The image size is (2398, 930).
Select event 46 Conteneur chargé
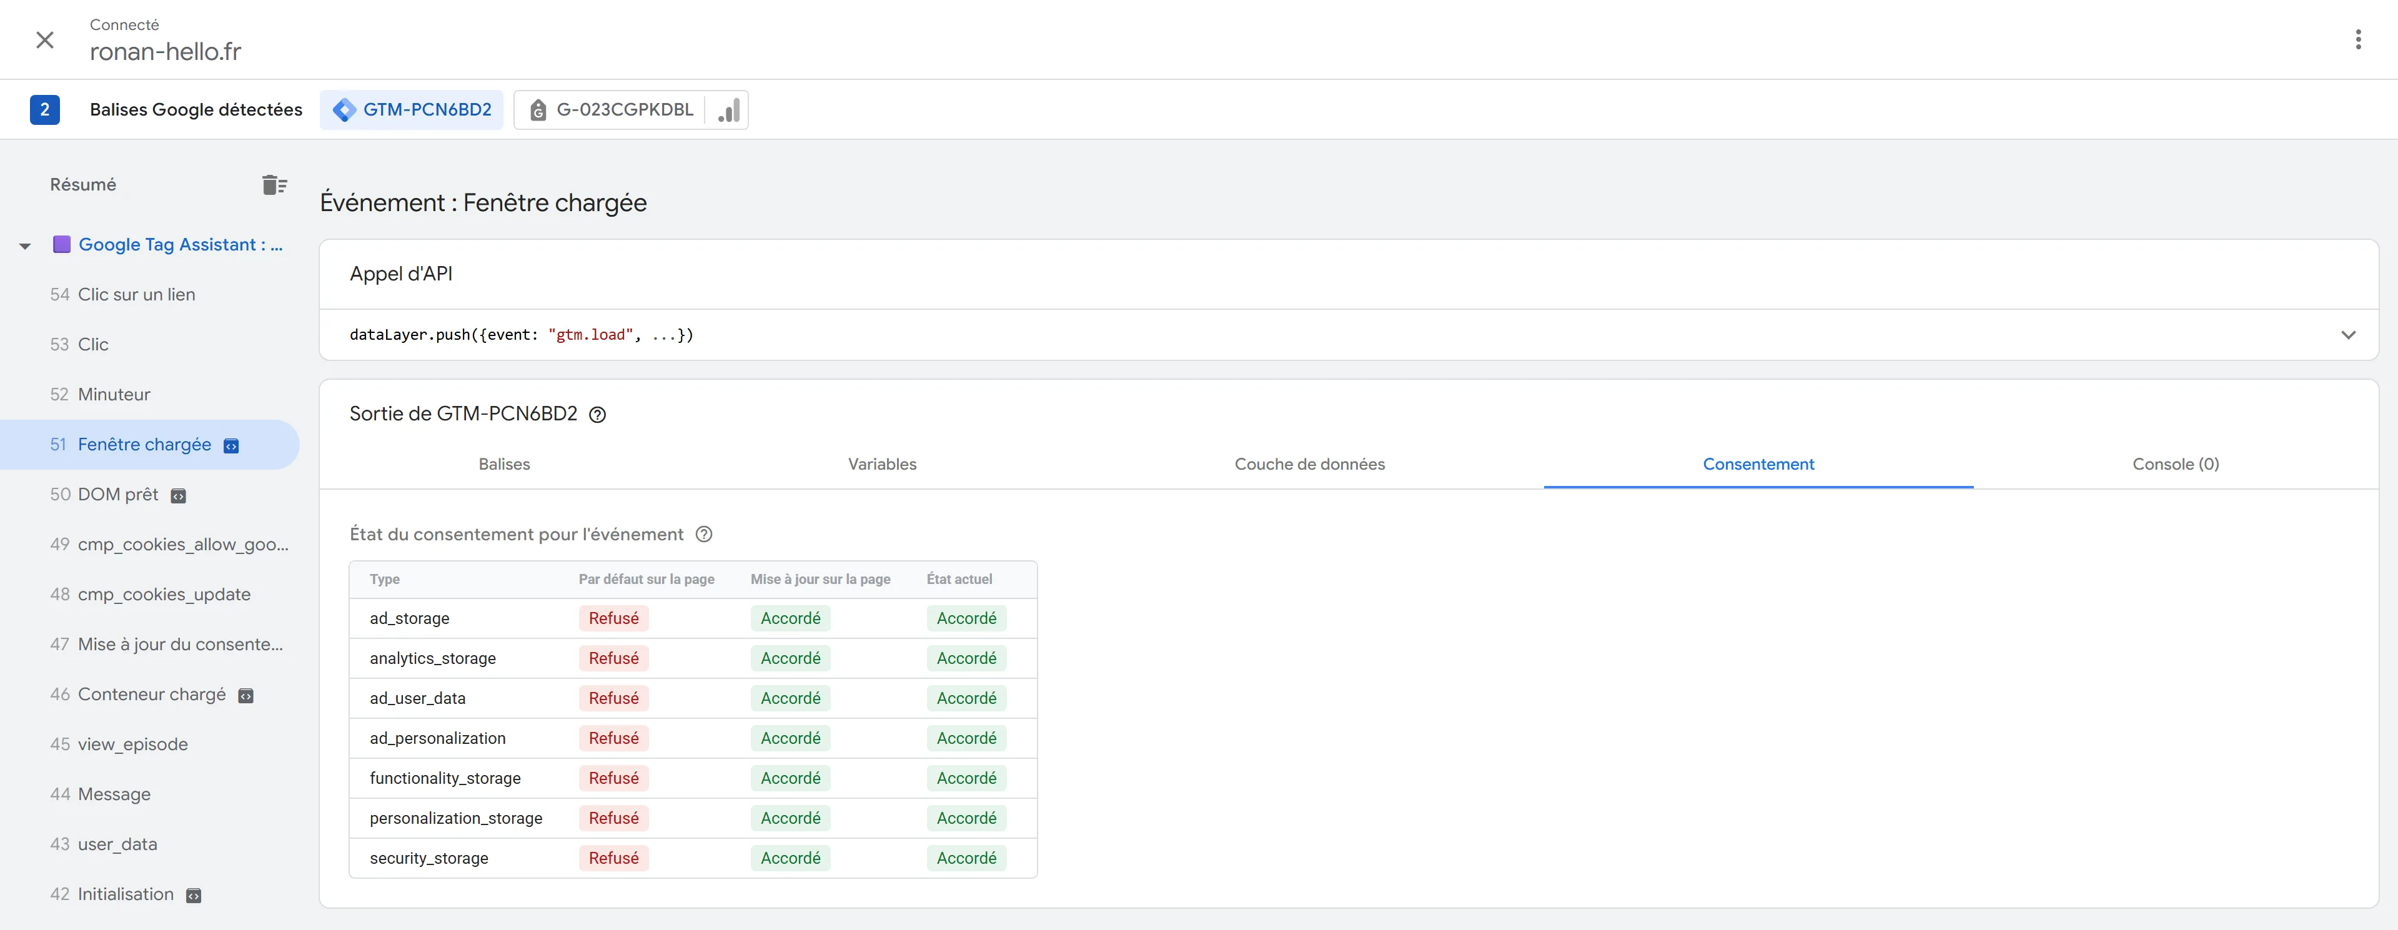tap(150, 695)
